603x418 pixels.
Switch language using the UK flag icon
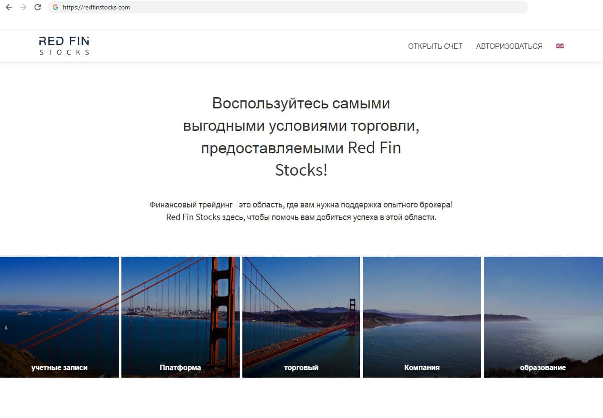(560, 46)
